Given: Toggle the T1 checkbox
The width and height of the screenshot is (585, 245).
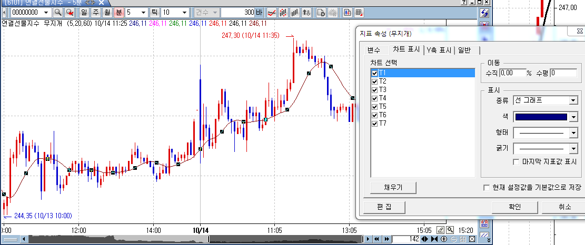Looking at the screenshot, I should coord(374,73).
